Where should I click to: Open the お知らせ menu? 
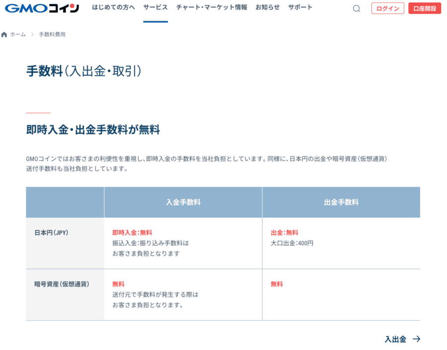[267, 7]
